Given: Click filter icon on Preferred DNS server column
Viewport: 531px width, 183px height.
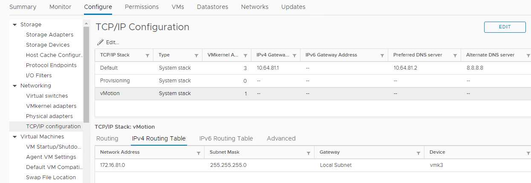Looking at the screenshot, I should [455, 56].
